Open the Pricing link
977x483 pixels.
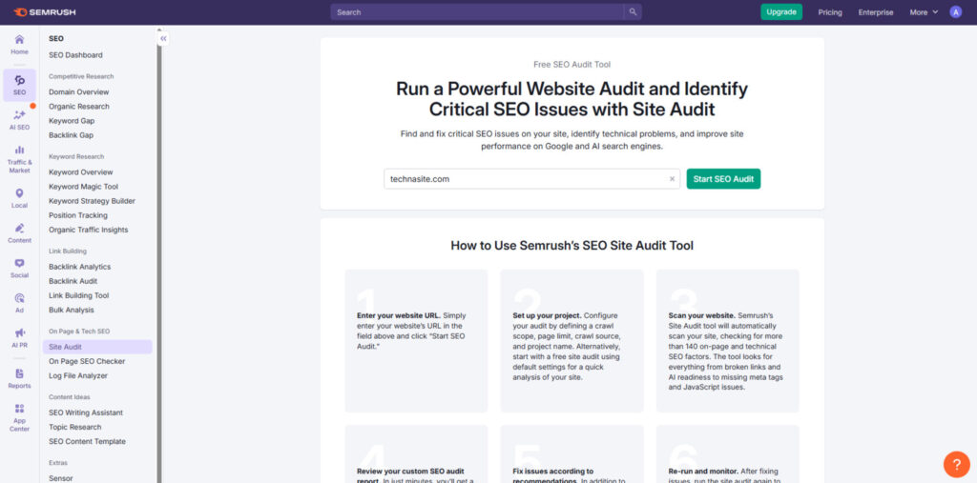pyautogui.click(x=830, y=12)
